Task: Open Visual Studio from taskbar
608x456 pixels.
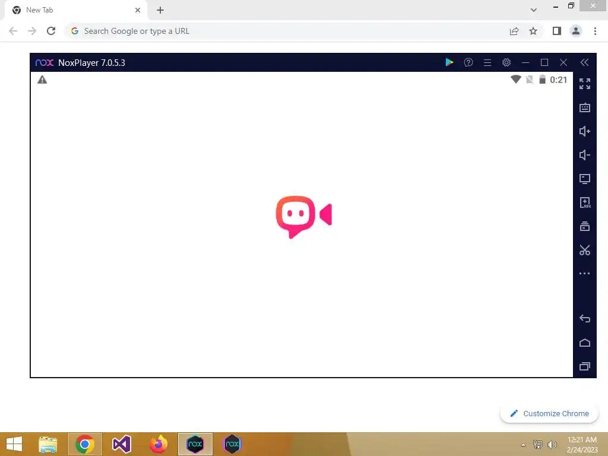Action: [121, 444]
